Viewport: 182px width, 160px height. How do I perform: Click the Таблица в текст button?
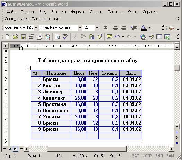point(46,19)
